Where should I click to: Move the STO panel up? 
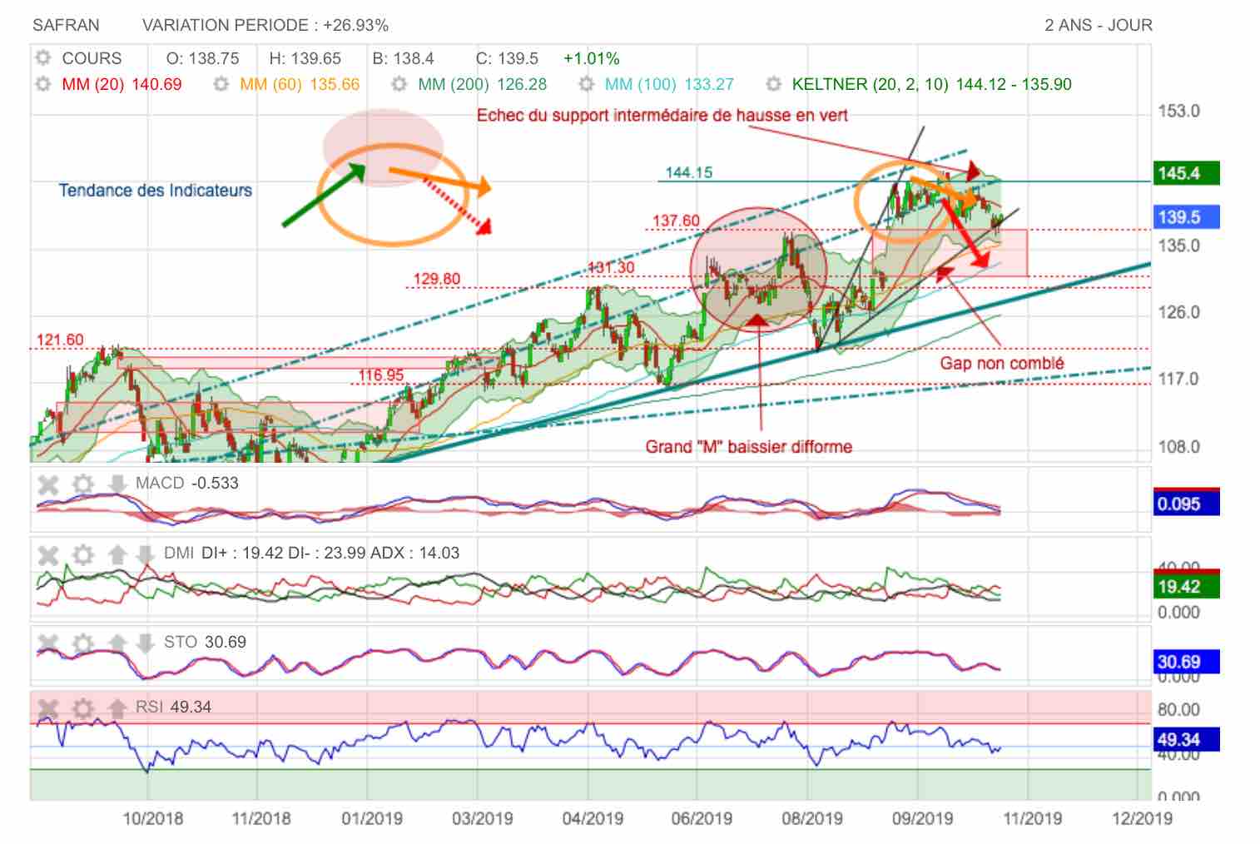[117, 643]
